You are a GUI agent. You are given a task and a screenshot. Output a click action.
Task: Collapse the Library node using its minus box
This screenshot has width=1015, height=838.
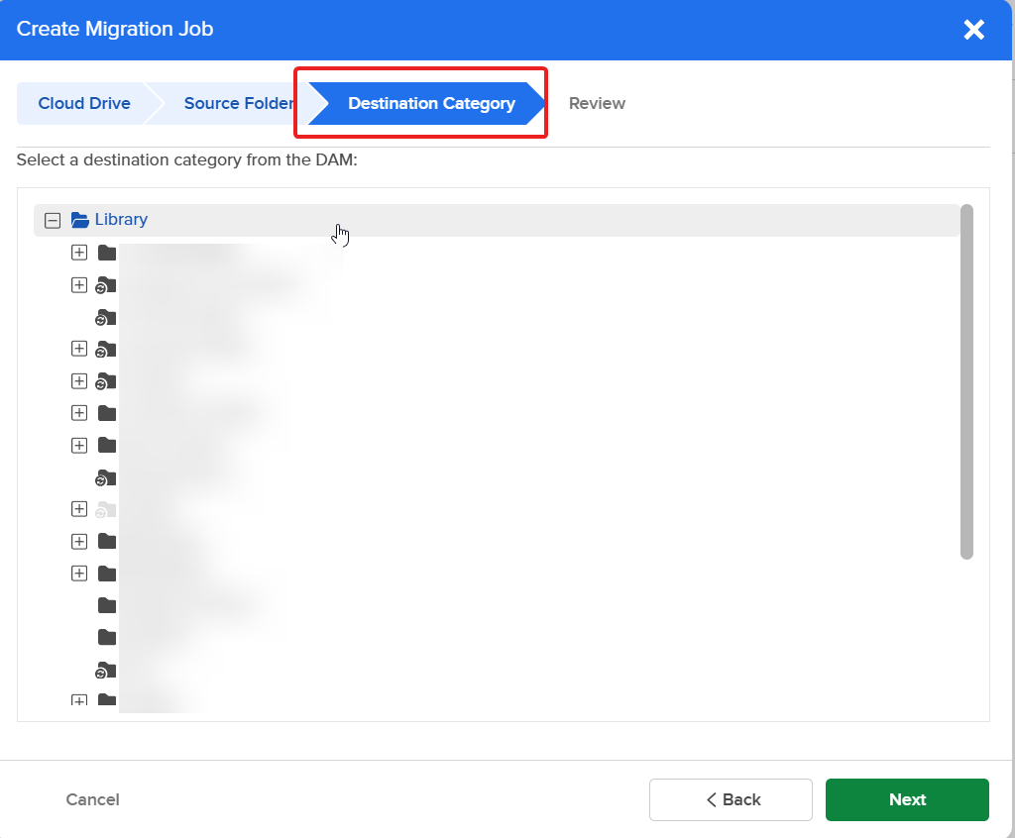[52, 219]
